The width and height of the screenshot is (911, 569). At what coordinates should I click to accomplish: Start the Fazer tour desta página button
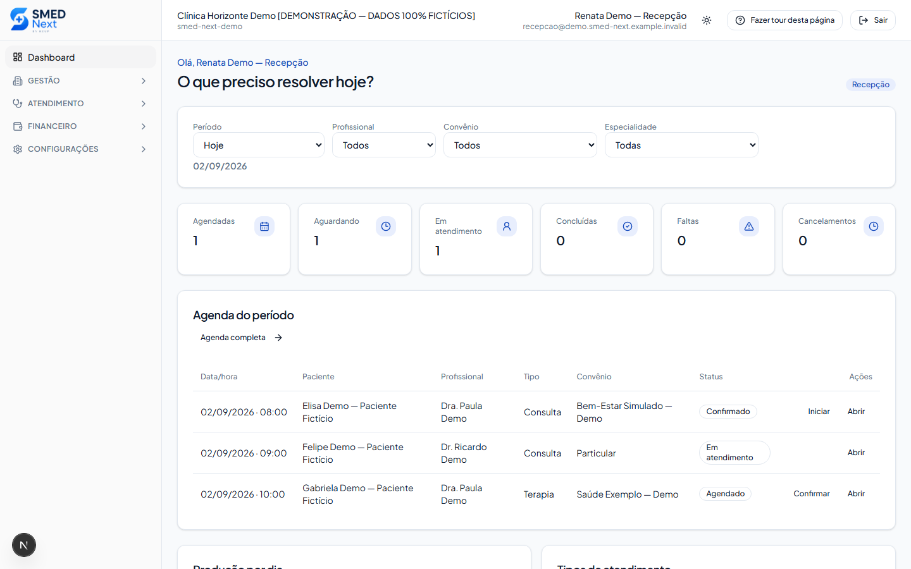coord(784,20)
